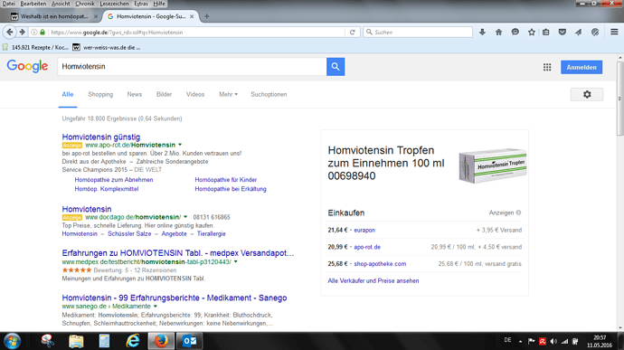624x350 pixels.
Task: Click the Firefox 'Suchen' search field
Action: [x=418, y=33]
